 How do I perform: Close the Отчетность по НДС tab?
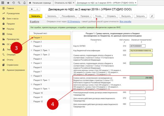[x=74, y=3]
